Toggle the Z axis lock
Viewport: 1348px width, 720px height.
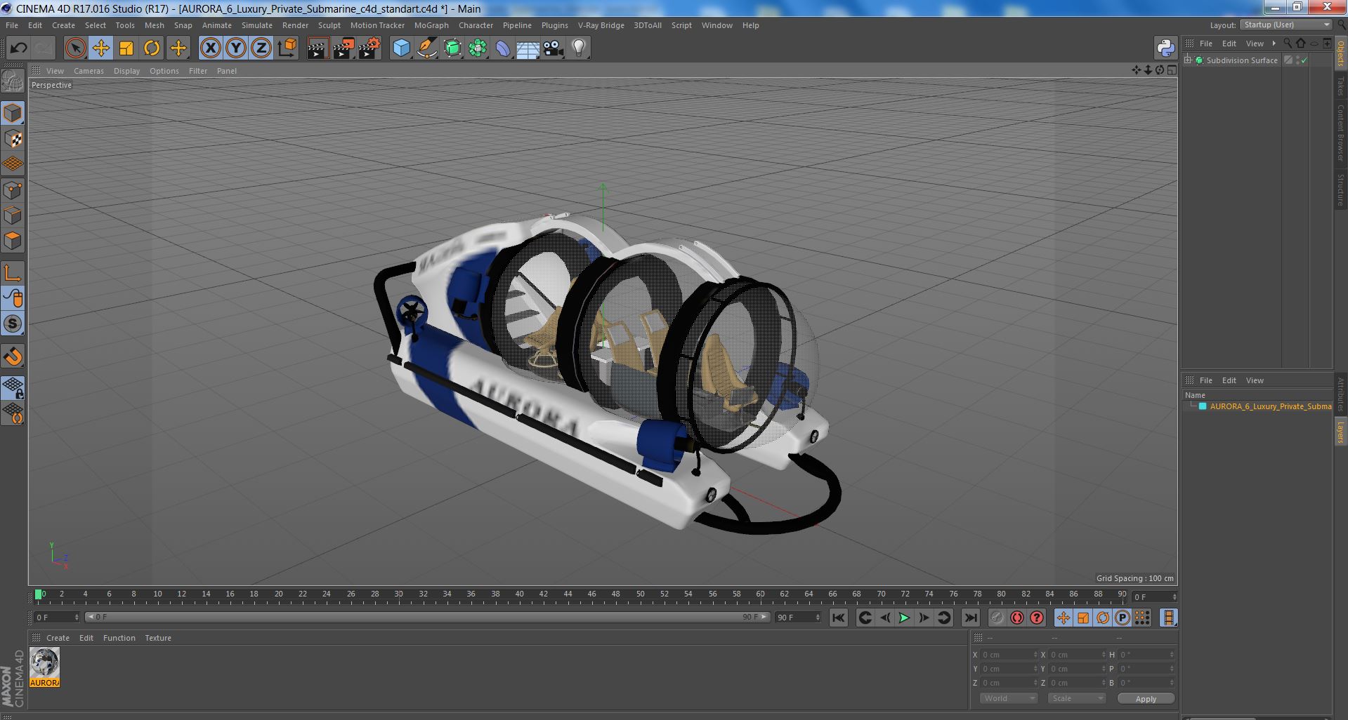tap(261, 48)
